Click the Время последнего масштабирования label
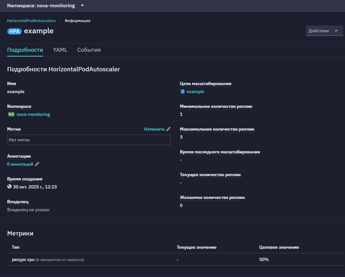The image size is (345, 277). coord(220,152)
